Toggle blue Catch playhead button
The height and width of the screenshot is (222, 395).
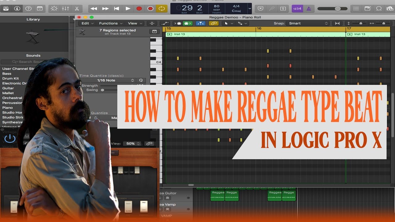(x=201, y=23)
